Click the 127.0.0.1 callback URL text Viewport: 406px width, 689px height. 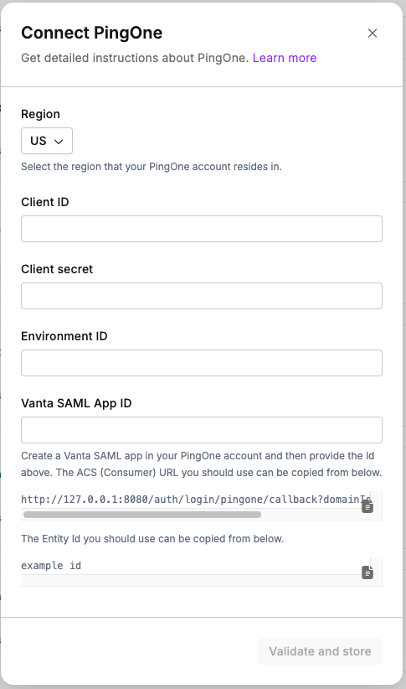[196, 500]
